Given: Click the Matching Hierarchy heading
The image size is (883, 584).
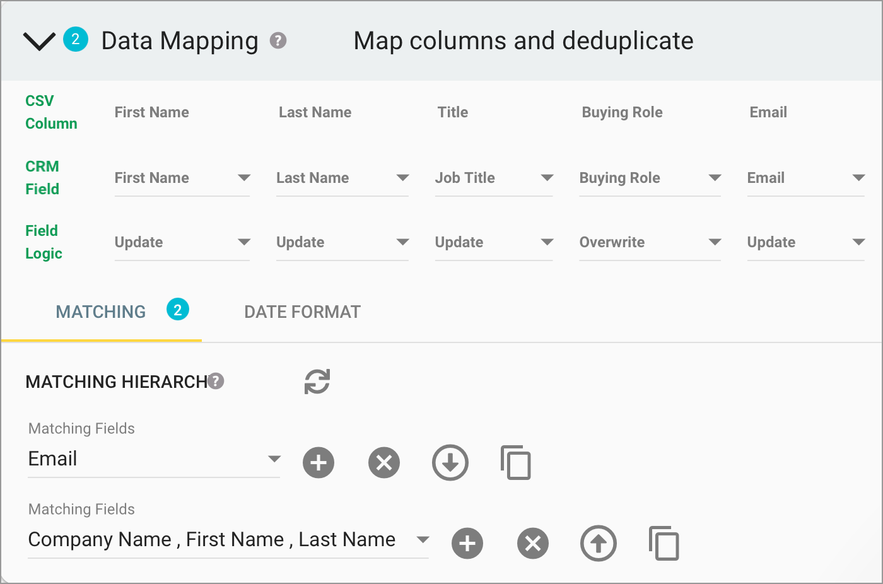Looking at the screenshot, I should click(117, 382).
